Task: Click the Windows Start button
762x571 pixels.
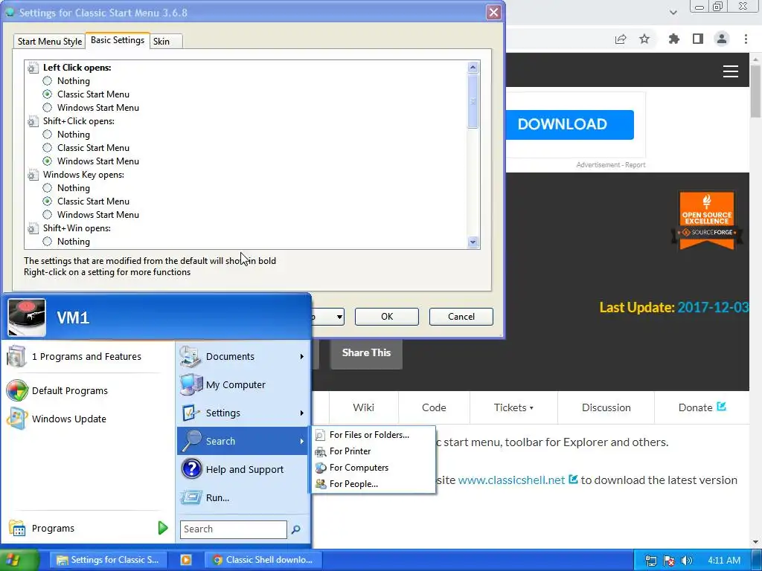Action: point(19,560)
